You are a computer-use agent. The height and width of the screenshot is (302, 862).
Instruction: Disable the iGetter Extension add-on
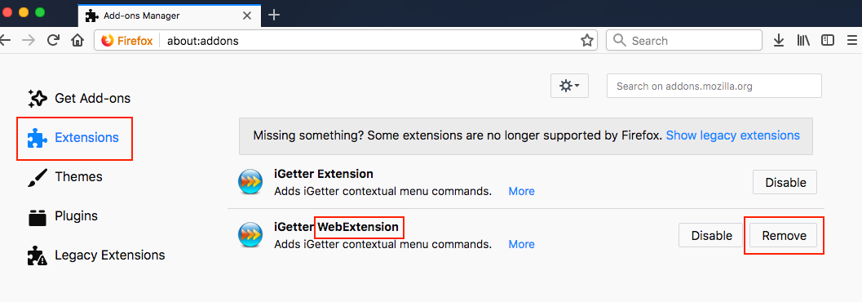point(785,182)
